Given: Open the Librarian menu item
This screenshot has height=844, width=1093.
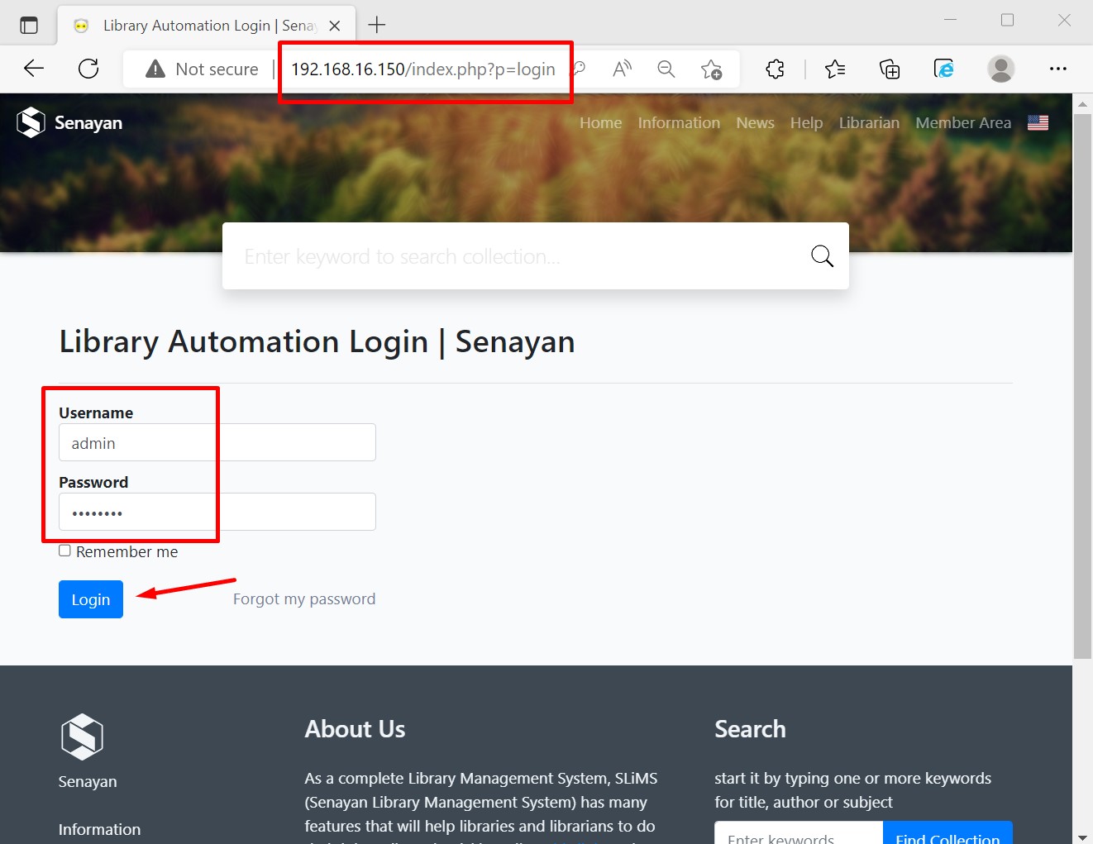Looking at the screenshot, I should [868, 122].
